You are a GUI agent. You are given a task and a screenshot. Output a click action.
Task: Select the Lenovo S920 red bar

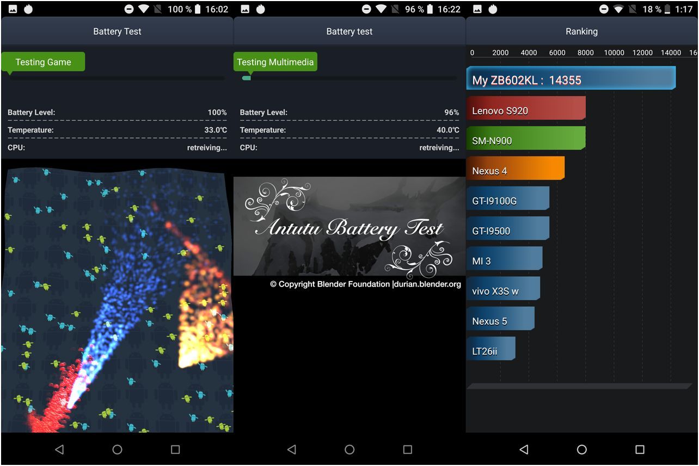click(x=525, y=110)
